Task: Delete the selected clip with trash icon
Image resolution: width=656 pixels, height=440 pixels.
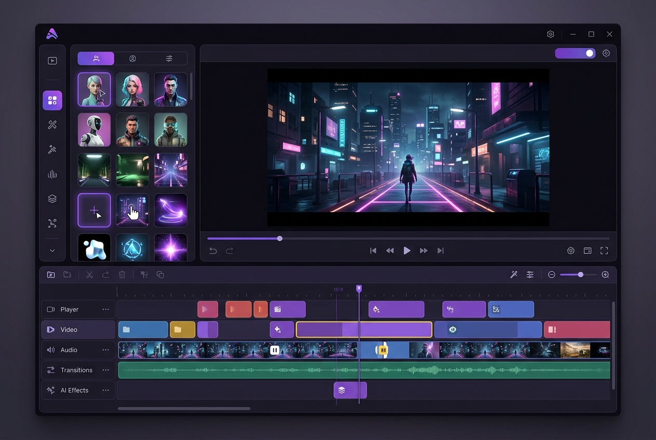Action: click(x=122, y=274)
